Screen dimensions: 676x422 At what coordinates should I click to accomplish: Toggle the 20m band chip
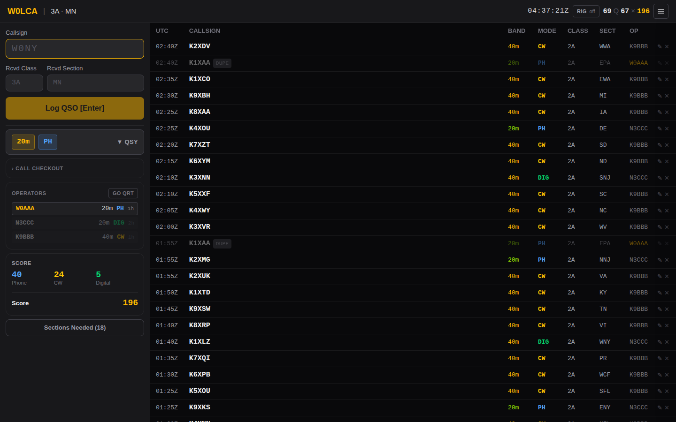click(x=23, y=142)
